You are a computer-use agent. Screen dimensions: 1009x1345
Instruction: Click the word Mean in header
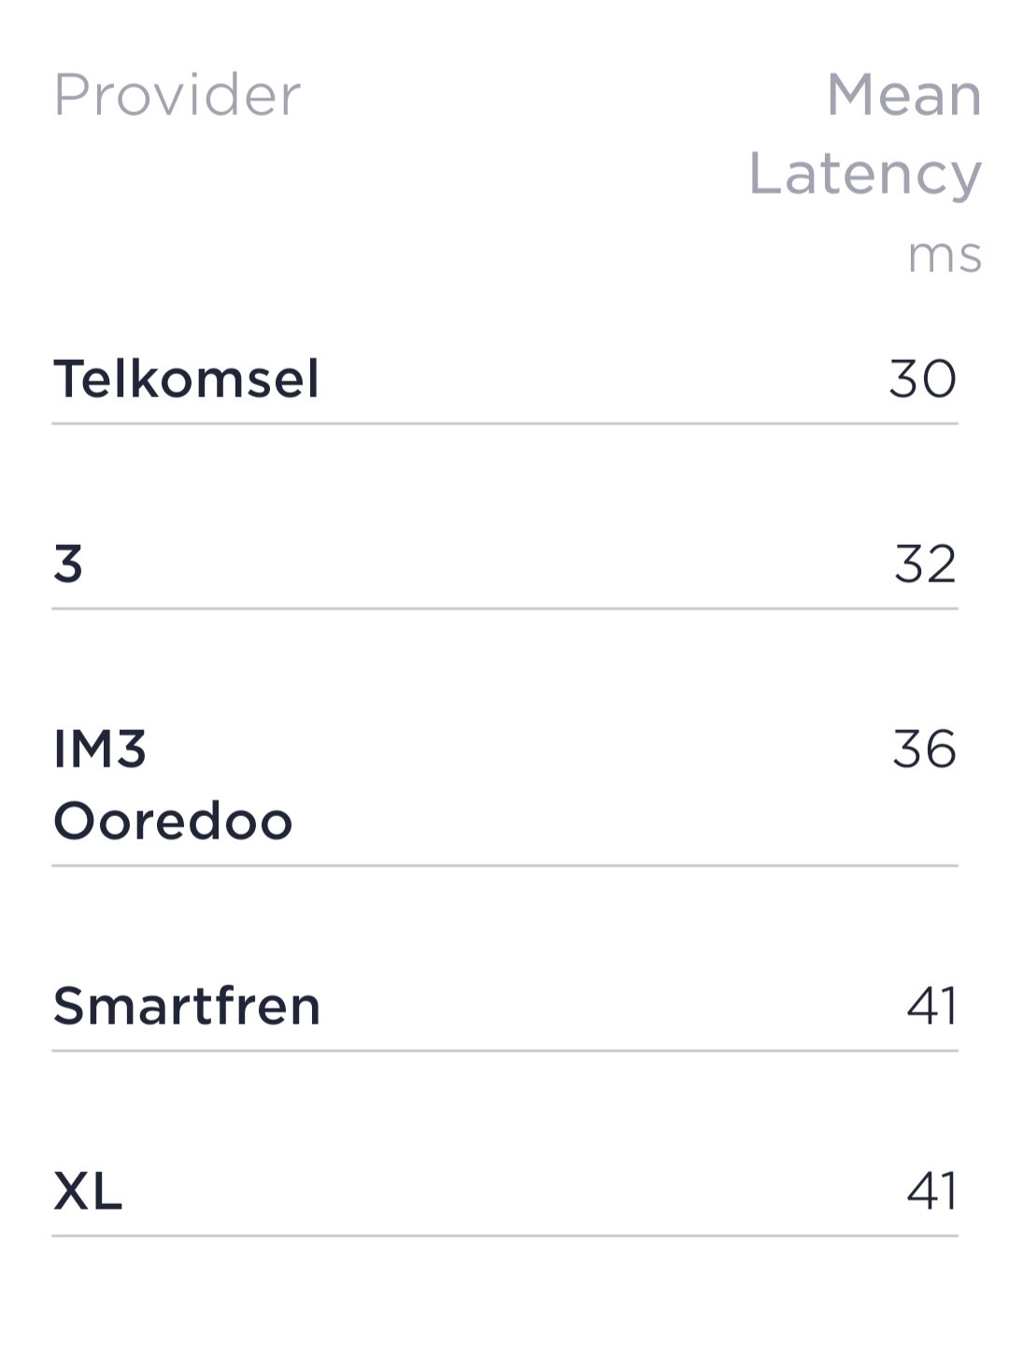[x=904, y=95]
